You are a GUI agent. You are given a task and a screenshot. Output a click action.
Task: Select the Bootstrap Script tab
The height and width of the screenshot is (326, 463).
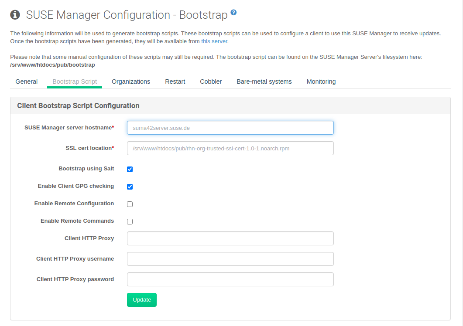tap(74, 81)
